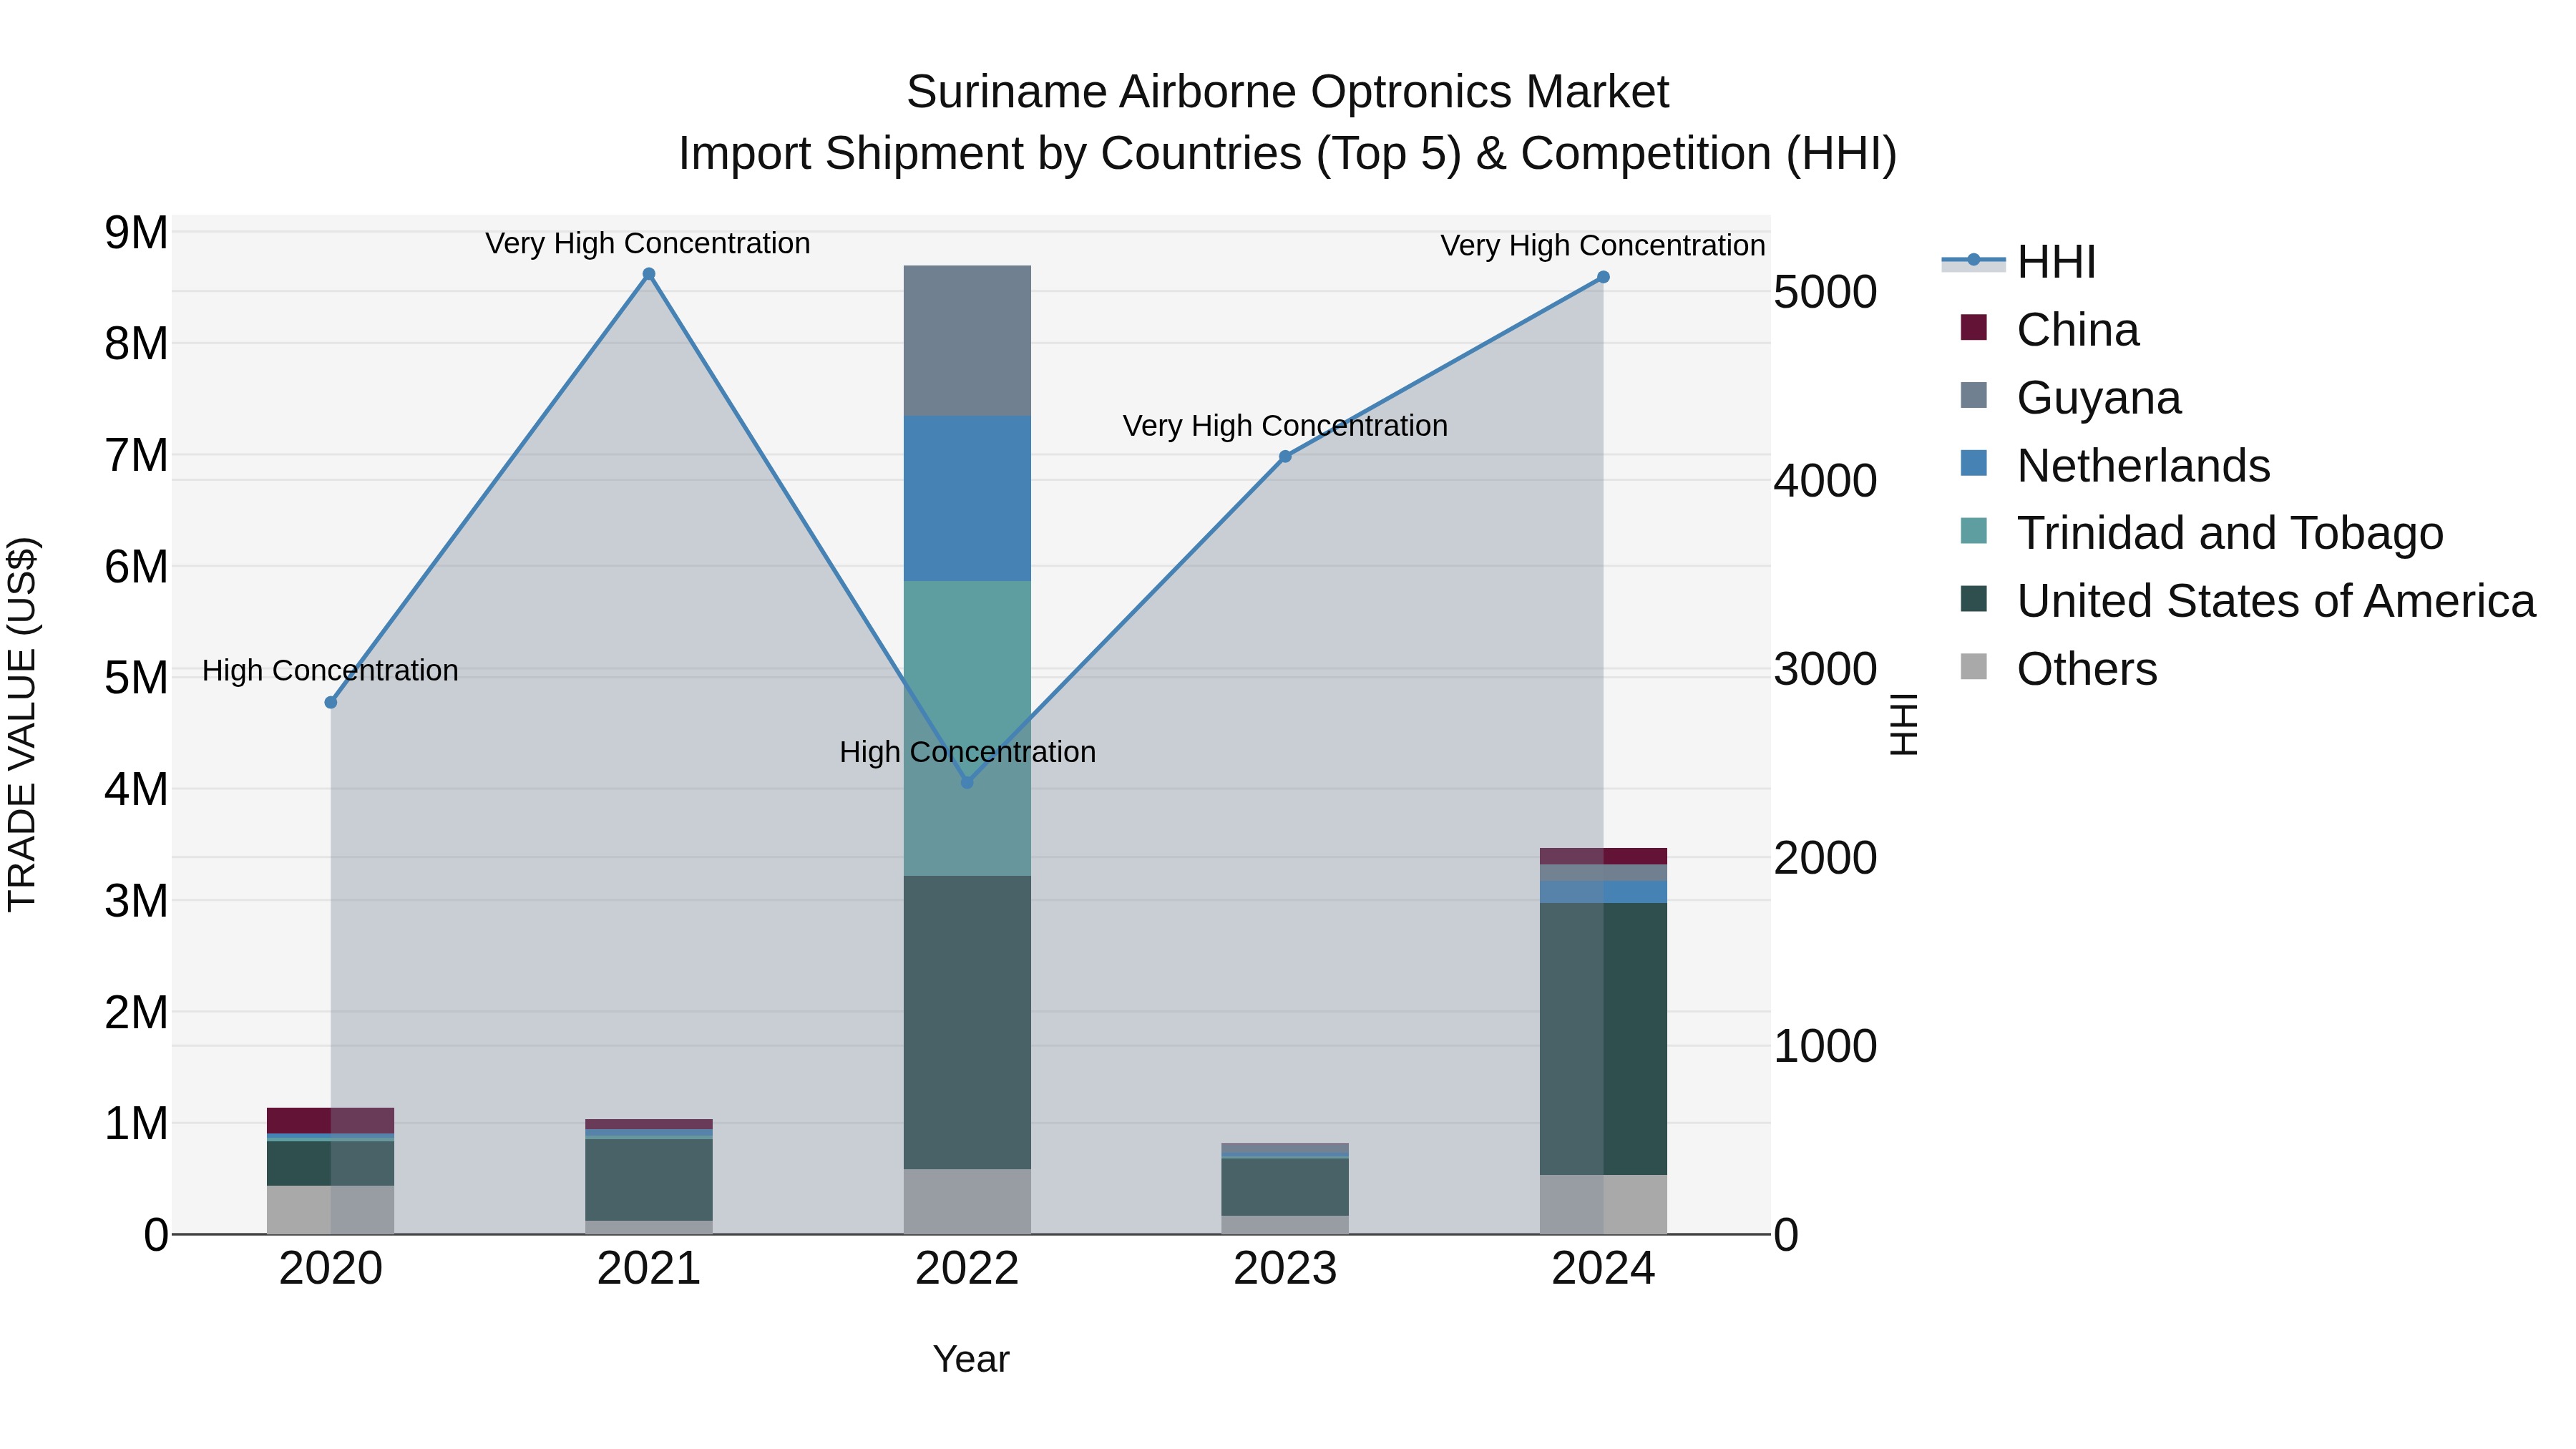Toggle Netherlands series in legend

click(2115, 466)
